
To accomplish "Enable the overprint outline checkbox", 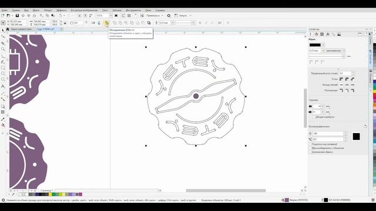I will coord(310,152).
